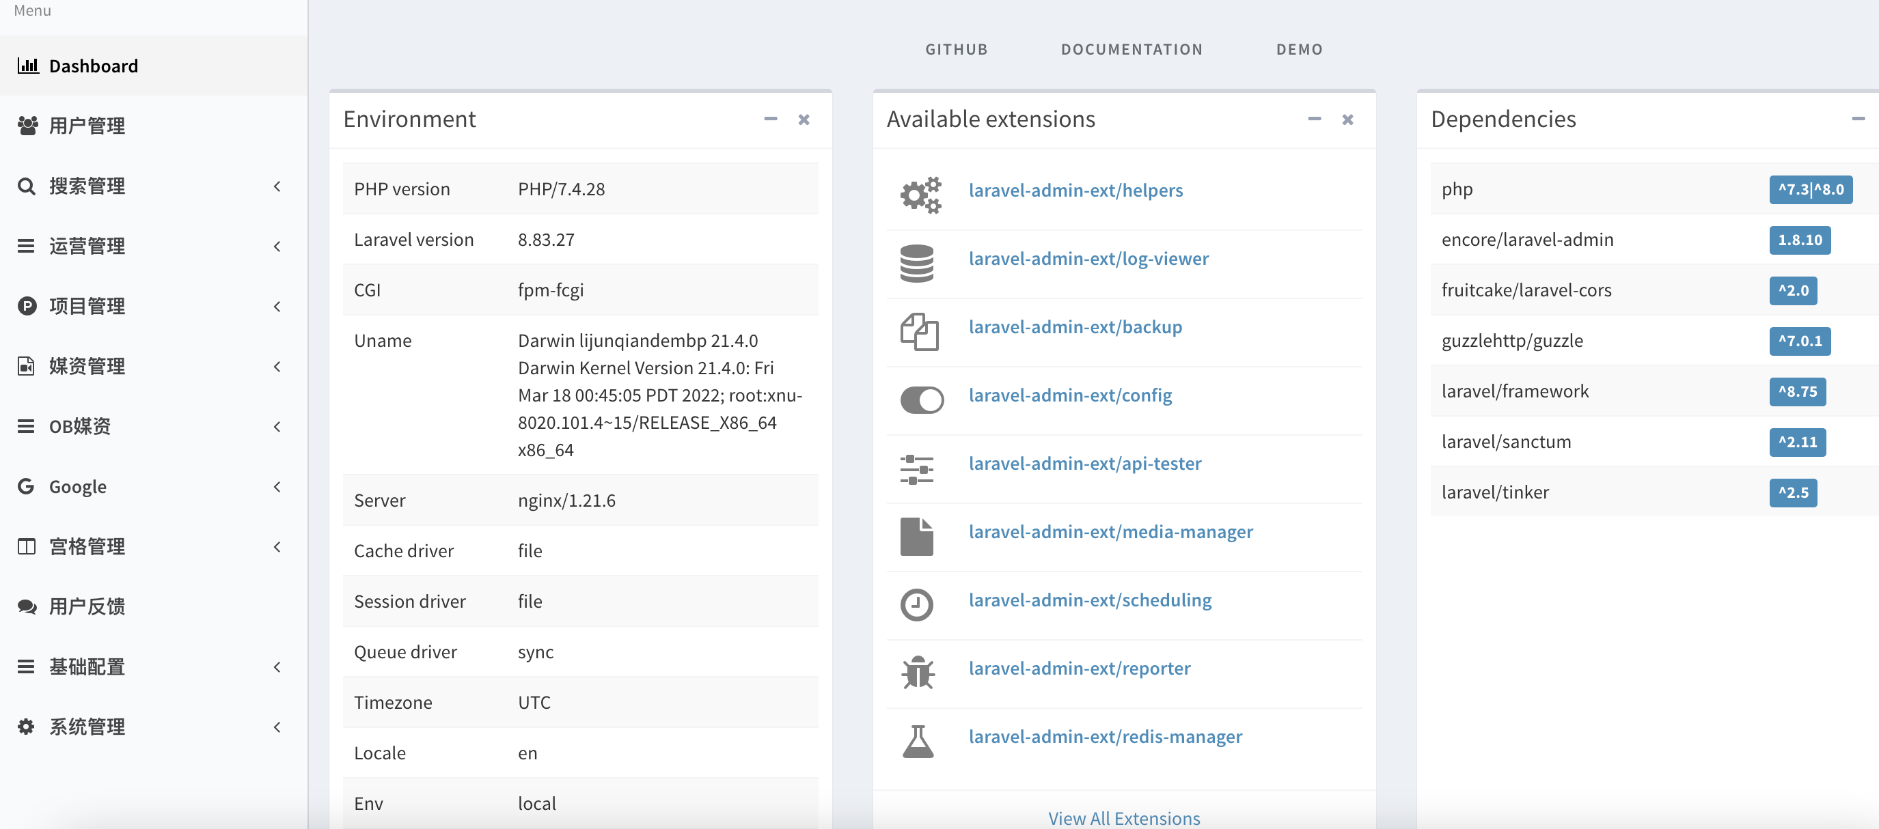The height and width of the screenshot is (829, 1879).
Task: Click the file icon beside 媒资管理
Action: pos(26,366)
